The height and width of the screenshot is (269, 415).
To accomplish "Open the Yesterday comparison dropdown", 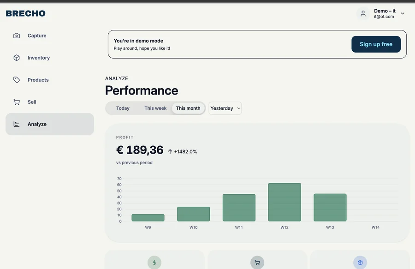I will 225,108.
